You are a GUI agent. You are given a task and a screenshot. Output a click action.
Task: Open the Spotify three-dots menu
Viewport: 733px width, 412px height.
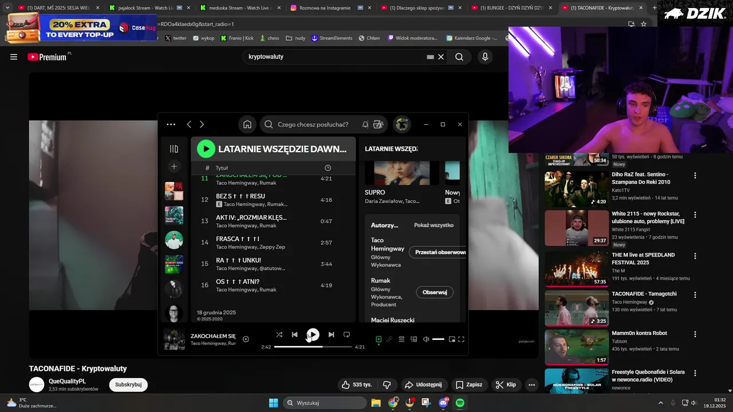coord(171,124)
